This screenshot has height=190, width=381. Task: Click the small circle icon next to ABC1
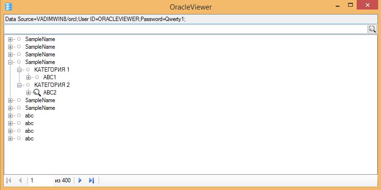tap(37, 77)
